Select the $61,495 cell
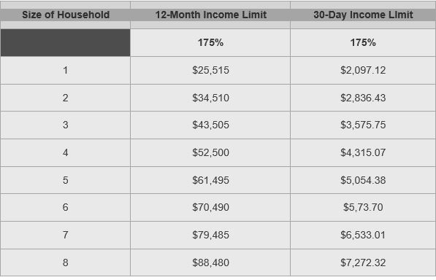The image size is (436, 280). point(210,180)
